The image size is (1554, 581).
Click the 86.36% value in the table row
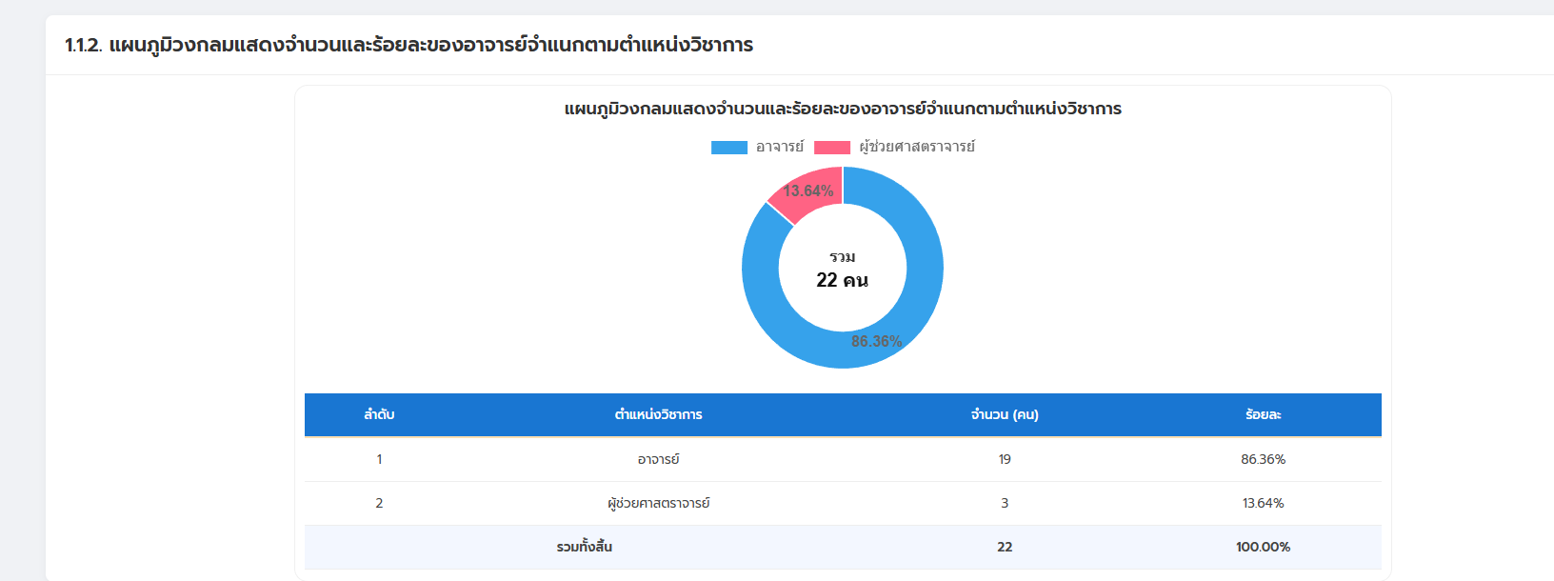tap(1263, 459)
